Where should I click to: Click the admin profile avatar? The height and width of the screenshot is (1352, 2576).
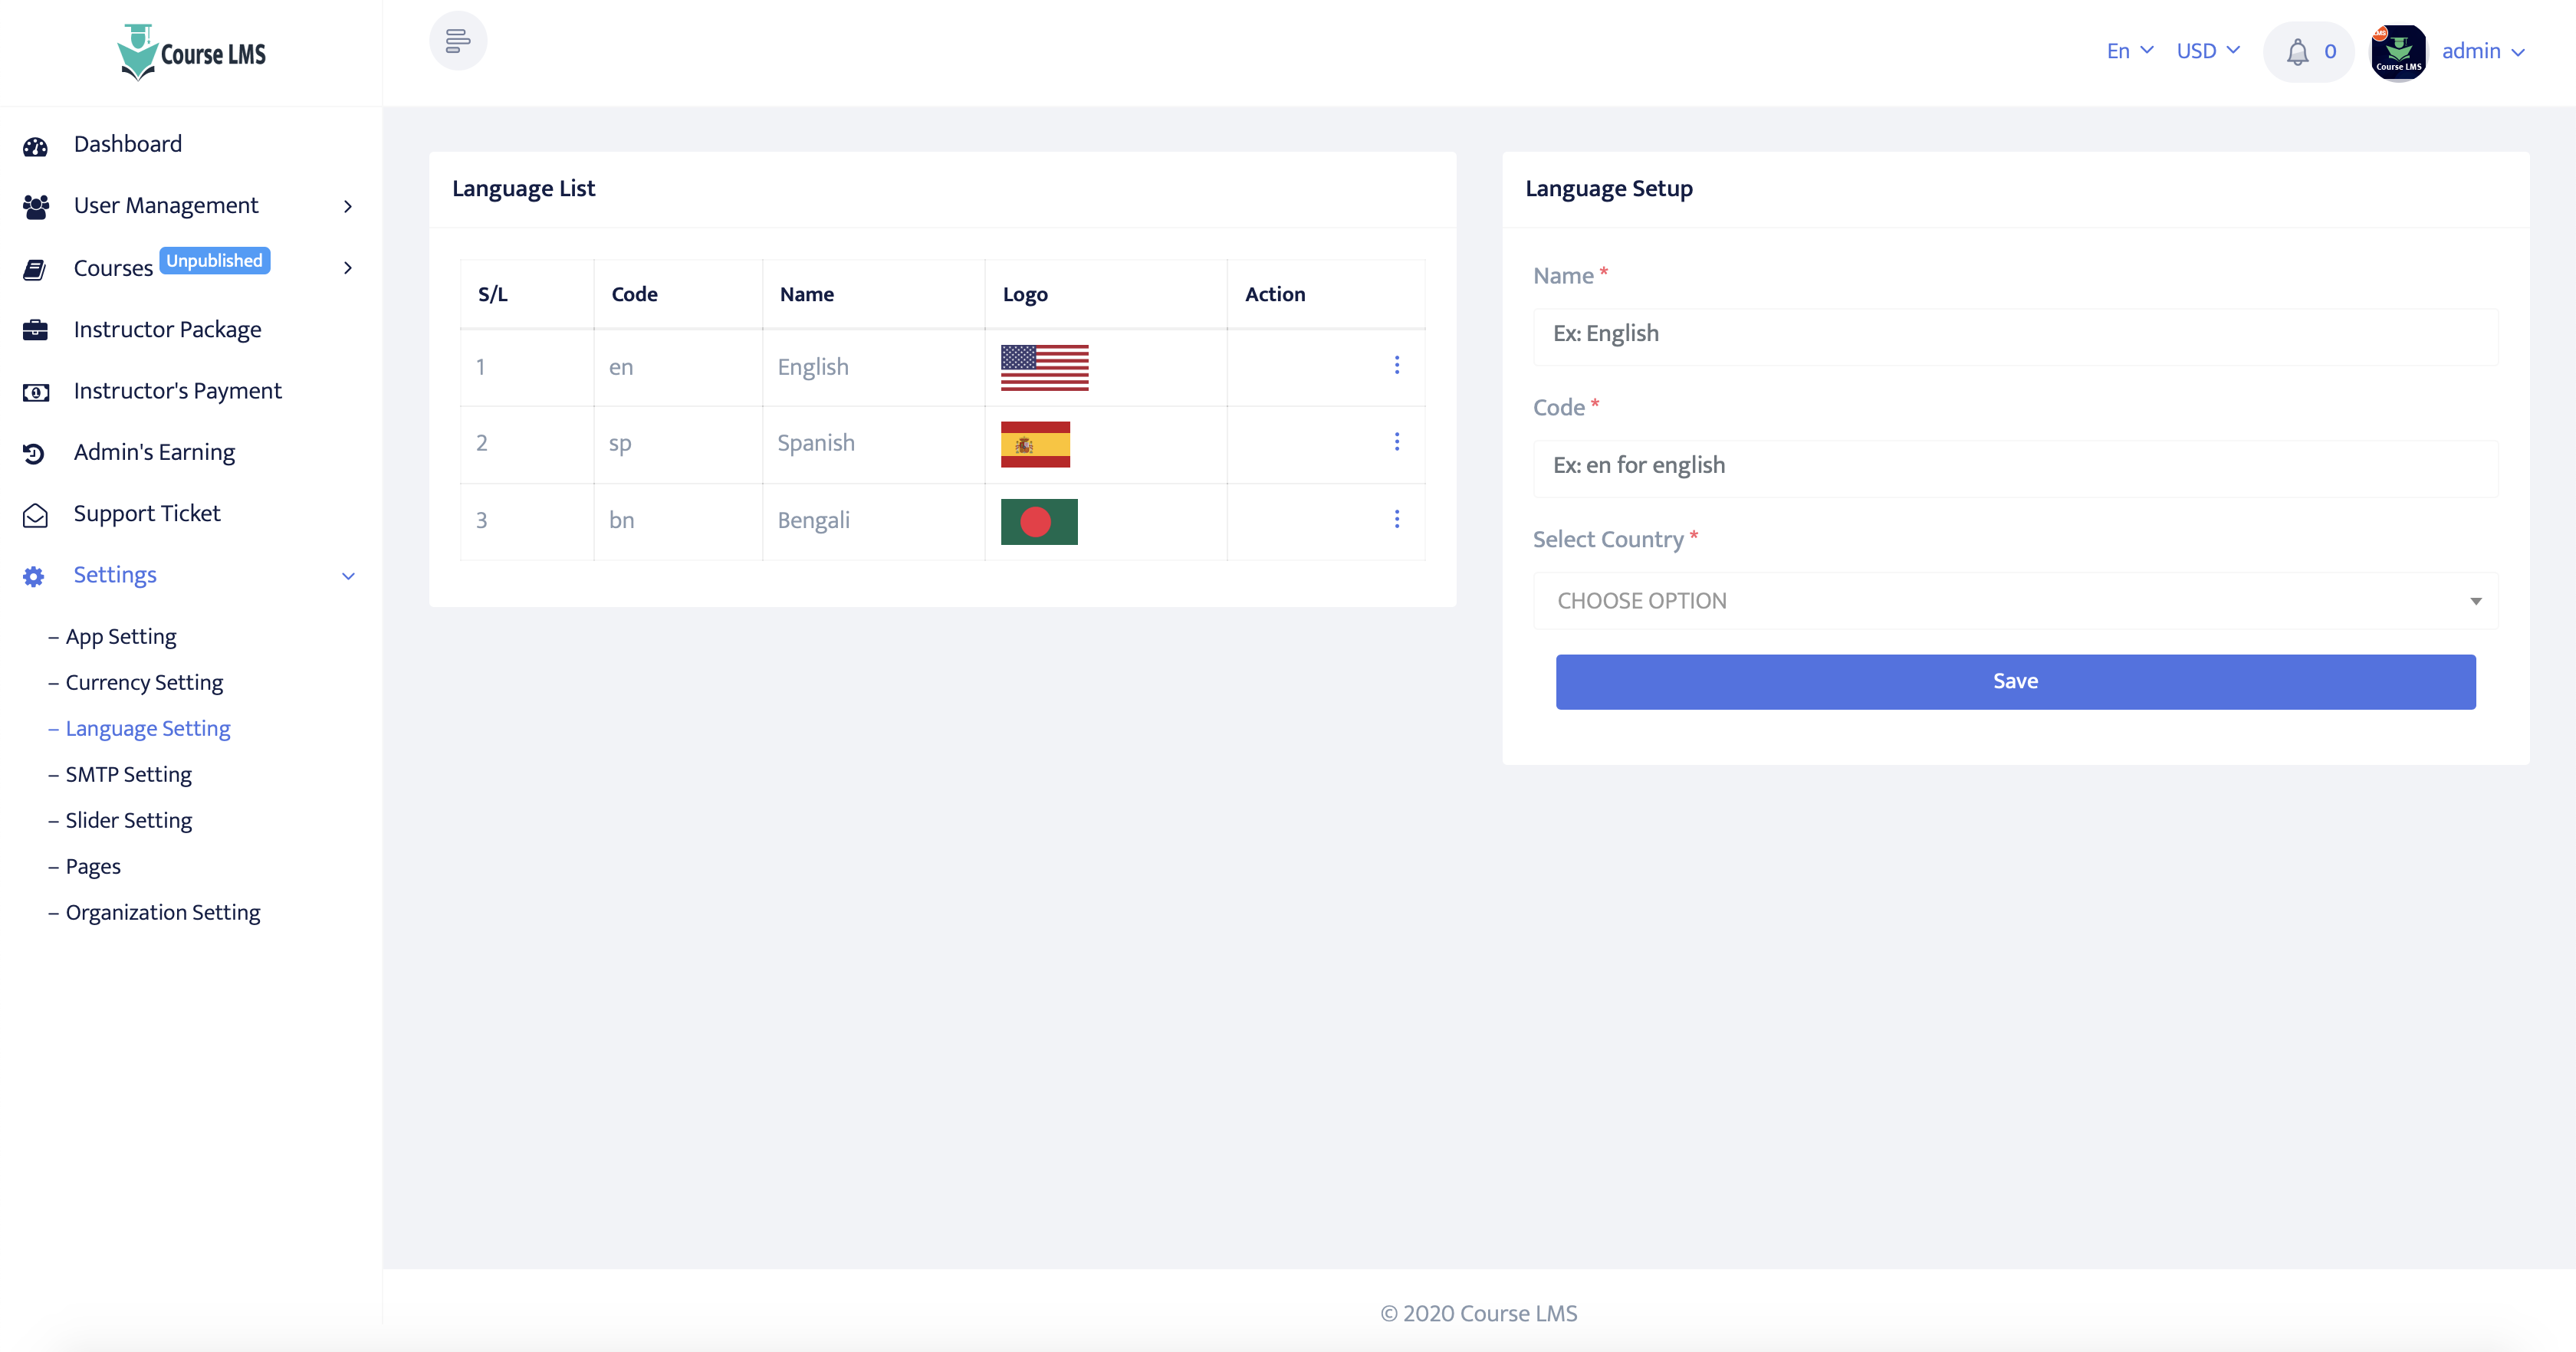pyautogui.click(x=2398, y=51)
